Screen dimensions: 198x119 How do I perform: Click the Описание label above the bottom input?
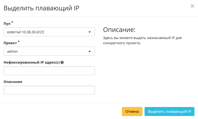pos(13,82)
